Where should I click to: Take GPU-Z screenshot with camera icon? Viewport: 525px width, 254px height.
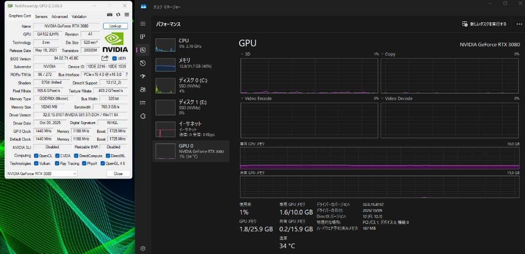pos(109,15)
